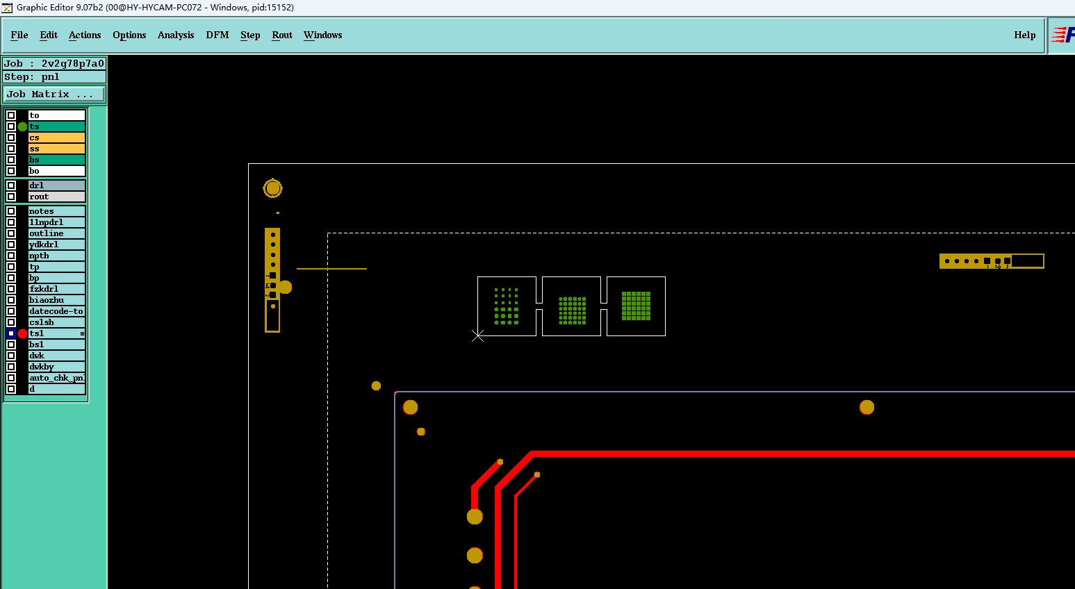Select the ss layer name
The image size is (1075, 589).
[56, 149]
